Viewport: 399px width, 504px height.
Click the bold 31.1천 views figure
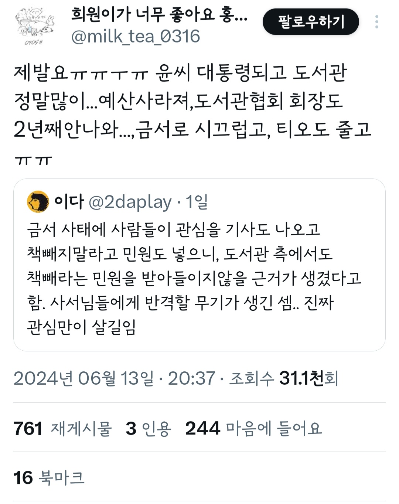pos(301,378)
